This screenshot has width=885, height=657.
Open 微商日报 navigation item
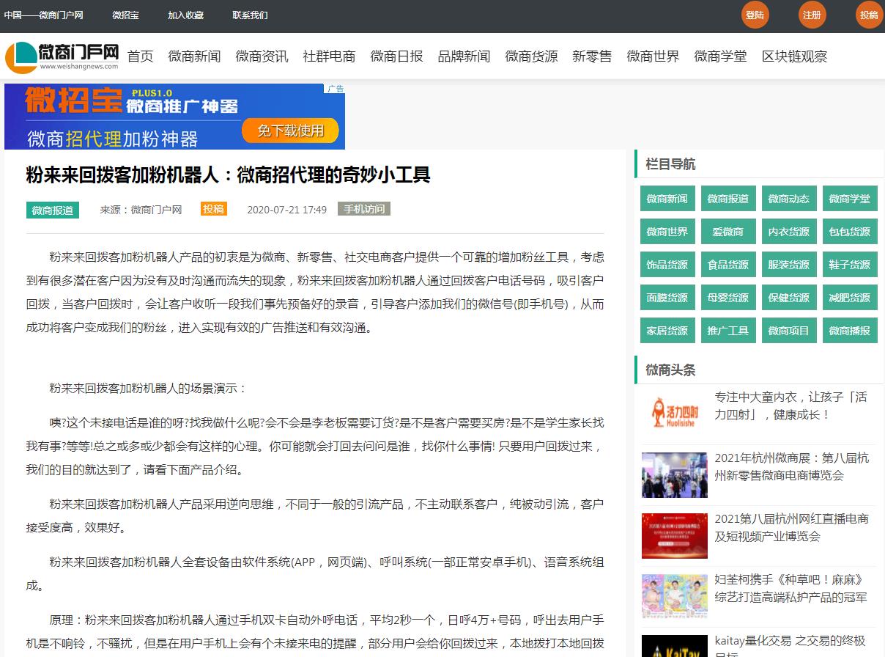pyautogui.click(x=396, y=56)
